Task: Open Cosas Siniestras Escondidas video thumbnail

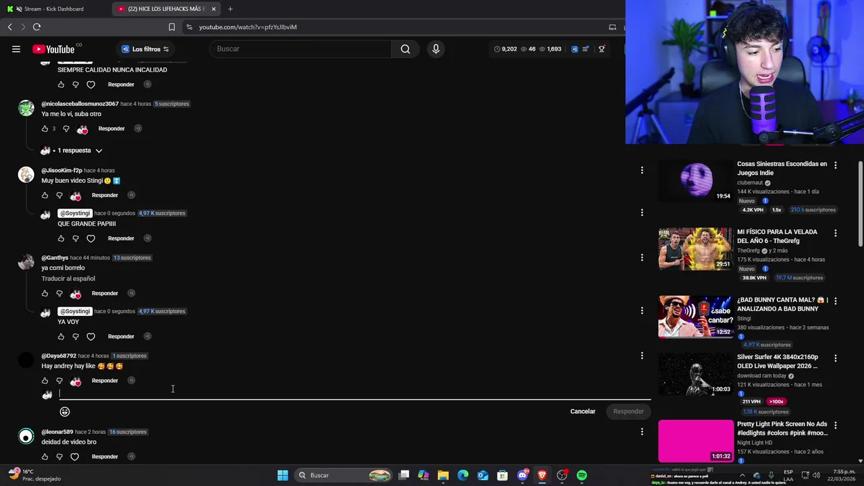Action: point(696,181)
